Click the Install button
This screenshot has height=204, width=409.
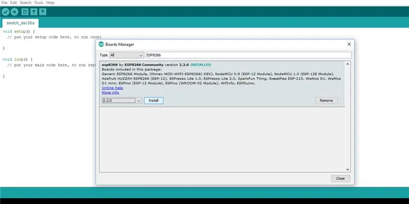(x=154, y=100)
